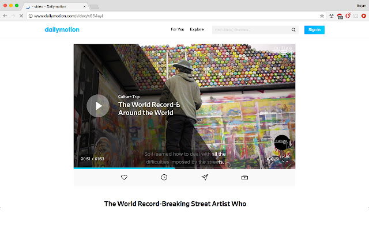369x230 pixels.
Task: Go forward using the browser forward arrow
Action: (x=13, y=16)
